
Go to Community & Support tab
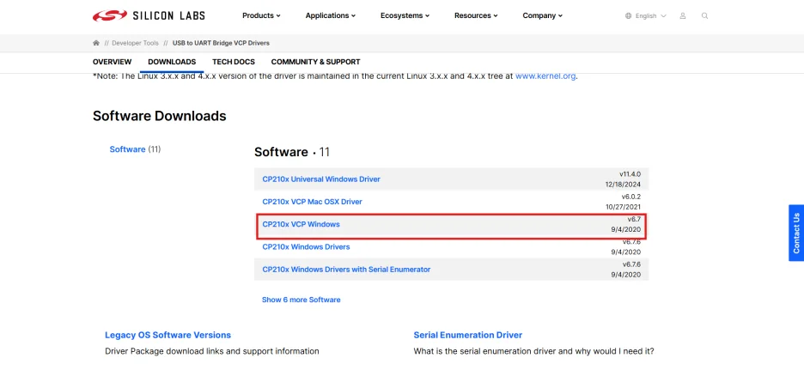point(315,62)
